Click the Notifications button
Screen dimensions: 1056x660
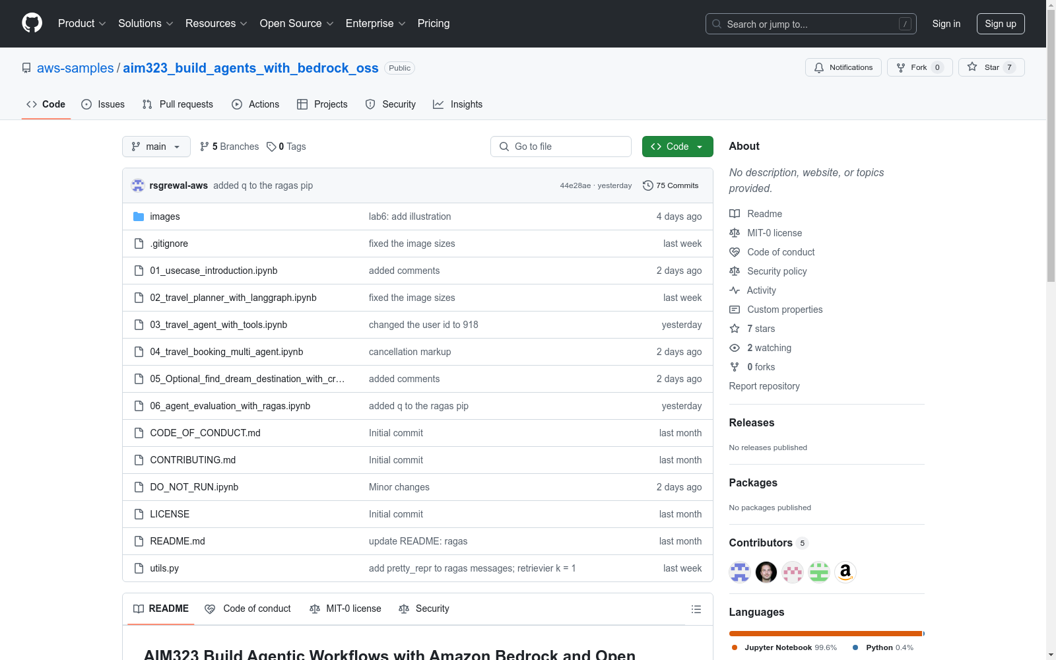(x=843, y=67)
